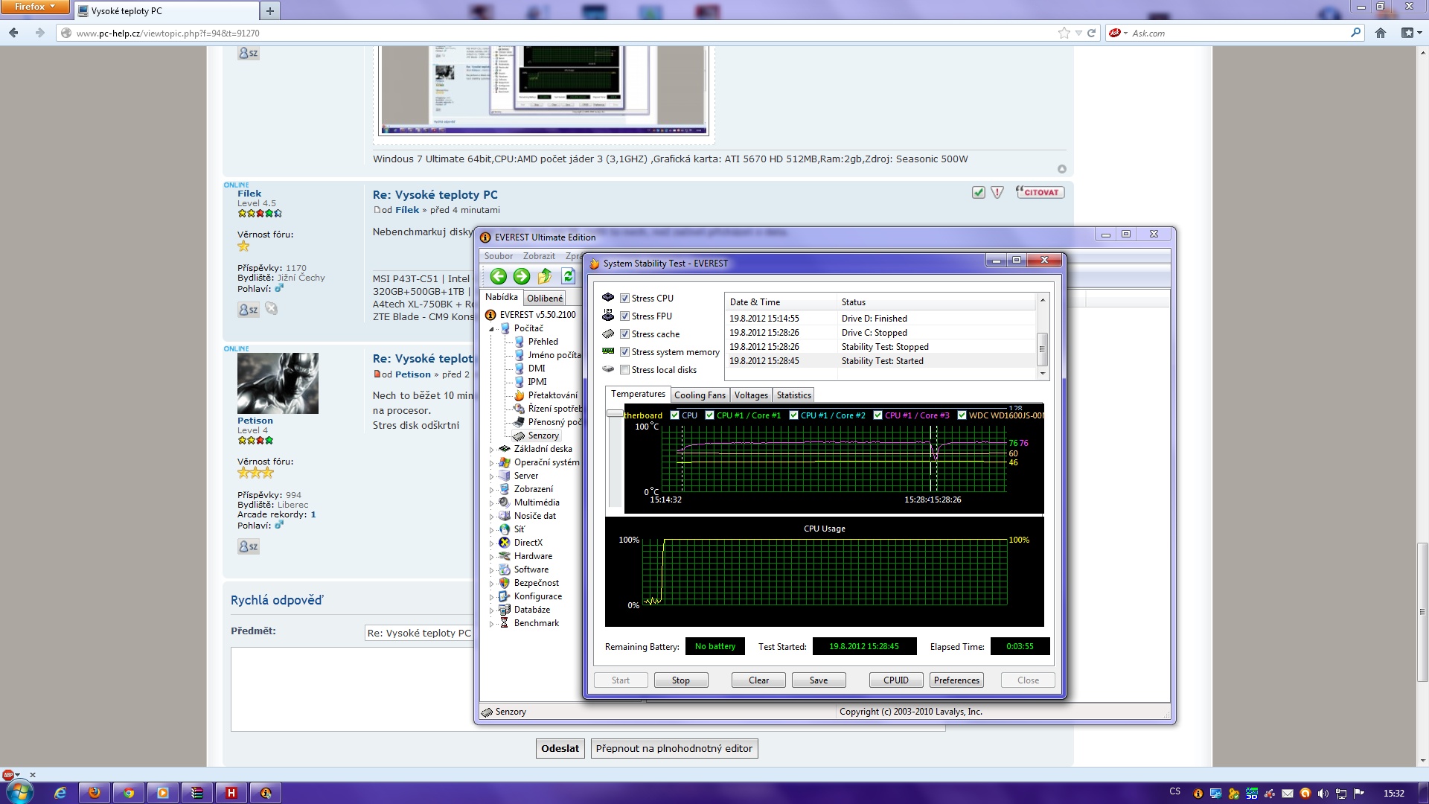Enable the Stress local disks checkbox
Screen dimensions: 1429x804
[x=625, y=370]
